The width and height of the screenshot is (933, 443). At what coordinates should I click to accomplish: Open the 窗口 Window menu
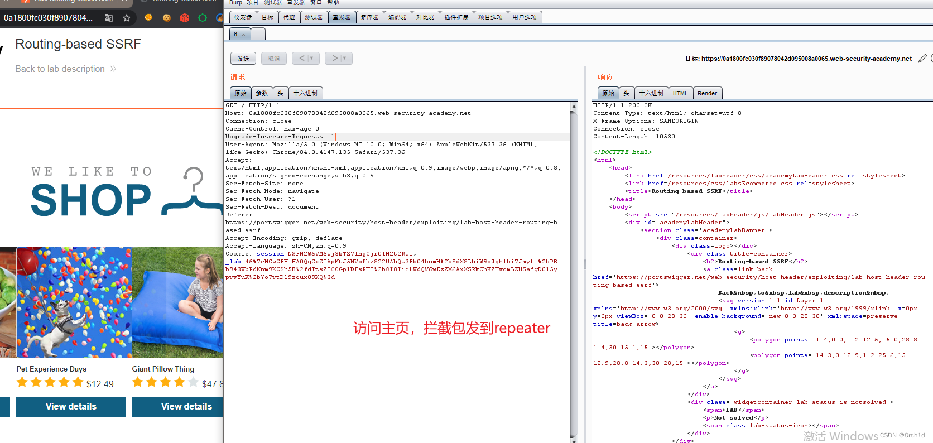click(x=316, y=2)
